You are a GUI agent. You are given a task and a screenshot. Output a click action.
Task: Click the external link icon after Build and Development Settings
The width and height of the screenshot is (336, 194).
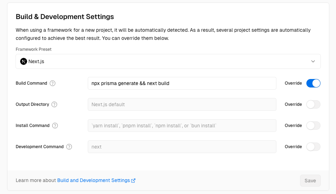pos(133,181)
